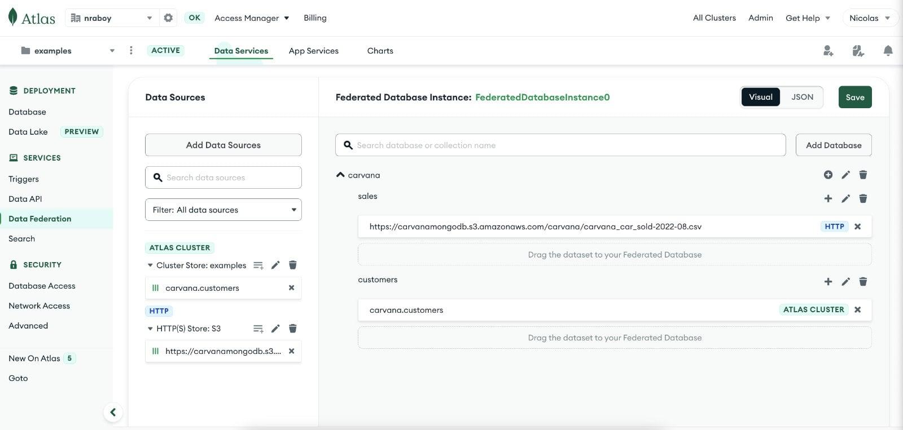The height and width of the screenshot is (430, 903).
Task: Add collection to carvana database plus-circle icon
Action: 828,175
